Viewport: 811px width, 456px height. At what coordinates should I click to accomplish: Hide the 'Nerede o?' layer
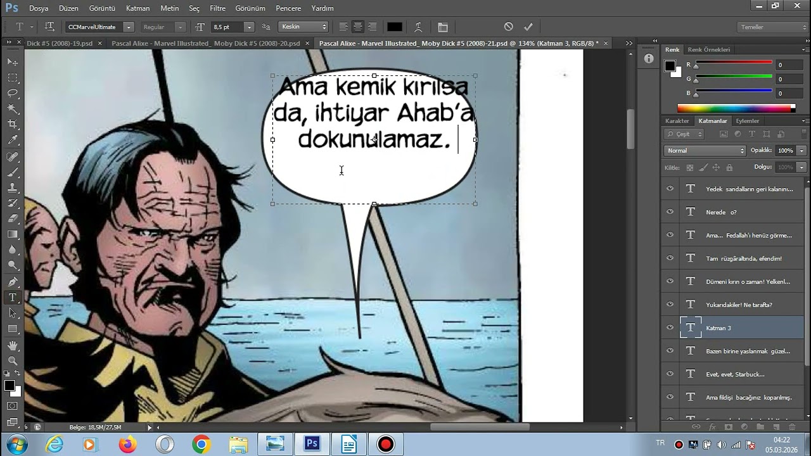click(670, 212)
